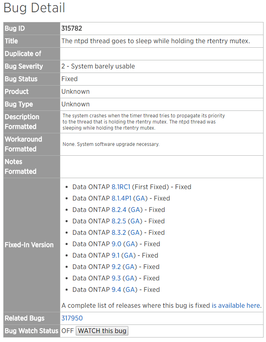Screen dimensions: 266x342
Task: Click GA link next to 8.3.2
Action: 135,232
